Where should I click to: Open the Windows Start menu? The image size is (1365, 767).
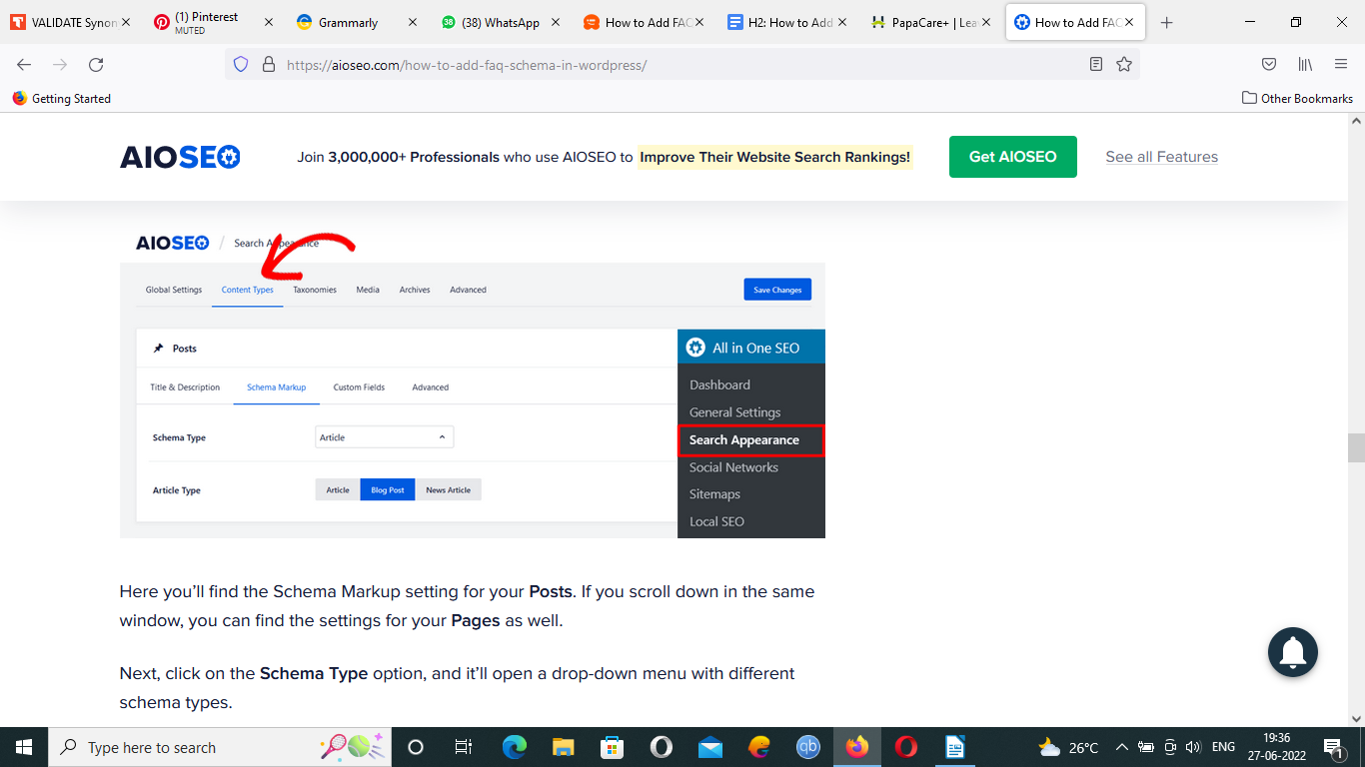pyautogui.click(x=24, y=747)
